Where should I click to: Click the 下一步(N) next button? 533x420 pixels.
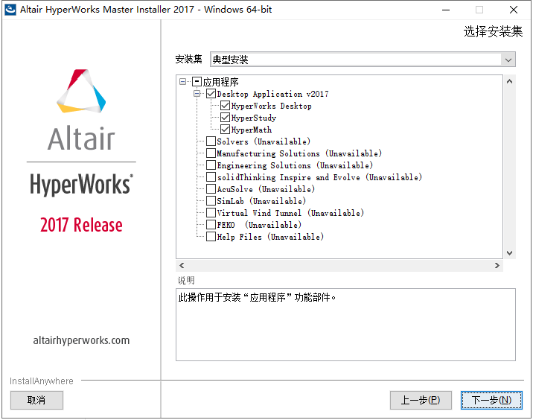click(491, 400)
